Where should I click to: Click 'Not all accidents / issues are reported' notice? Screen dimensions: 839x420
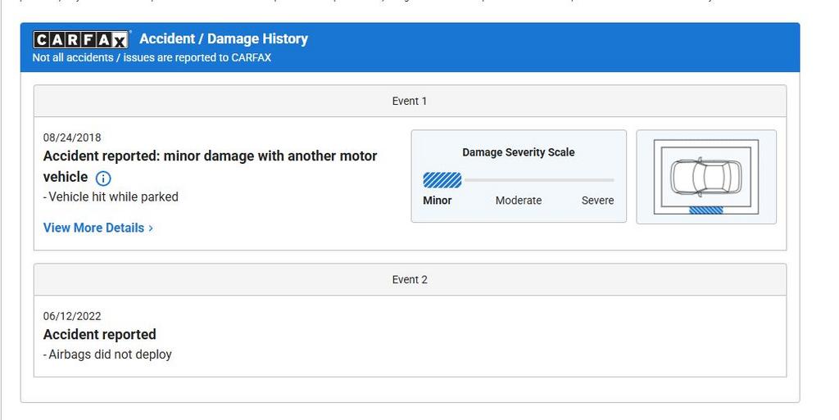coord(152,57)
